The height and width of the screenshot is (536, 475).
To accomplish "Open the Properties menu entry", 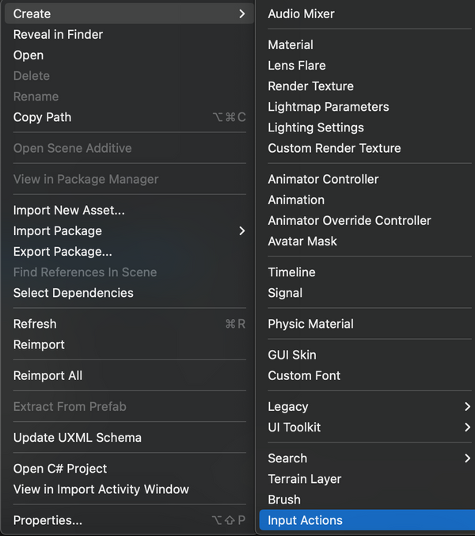I will 47,520.
